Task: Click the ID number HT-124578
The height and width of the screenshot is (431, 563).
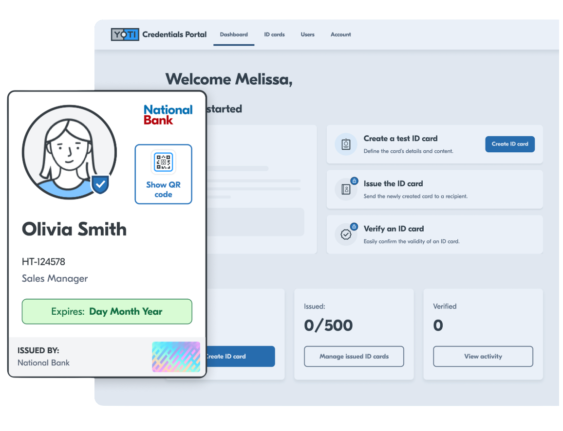Action: (x=43, y=262)
